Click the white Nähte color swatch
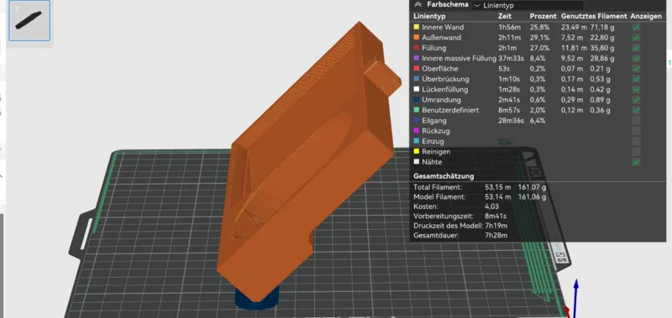Viewport: 672px width, 318px height. click(416, 162)
